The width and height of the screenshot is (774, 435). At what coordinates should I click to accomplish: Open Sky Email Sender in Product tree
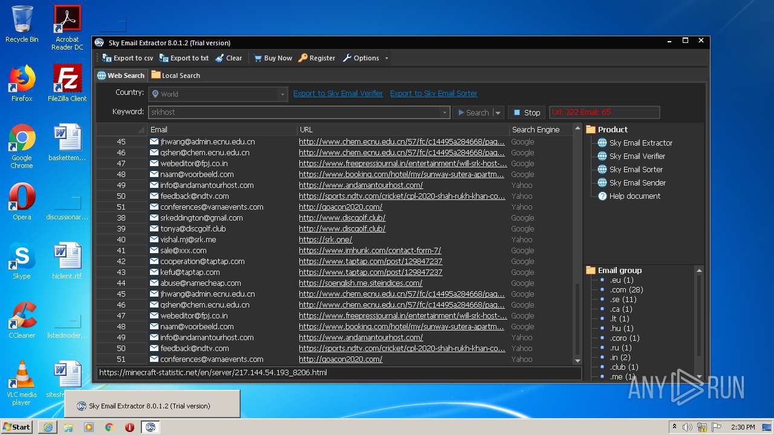637,183
